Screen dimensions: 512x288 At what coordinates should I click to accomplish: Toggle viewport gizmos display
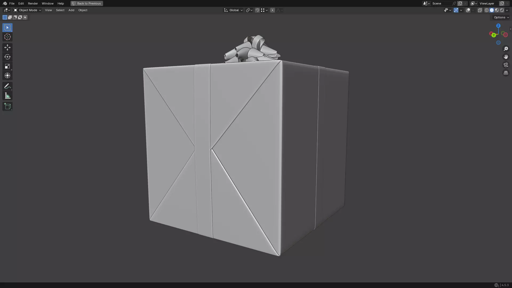(456, 10)
